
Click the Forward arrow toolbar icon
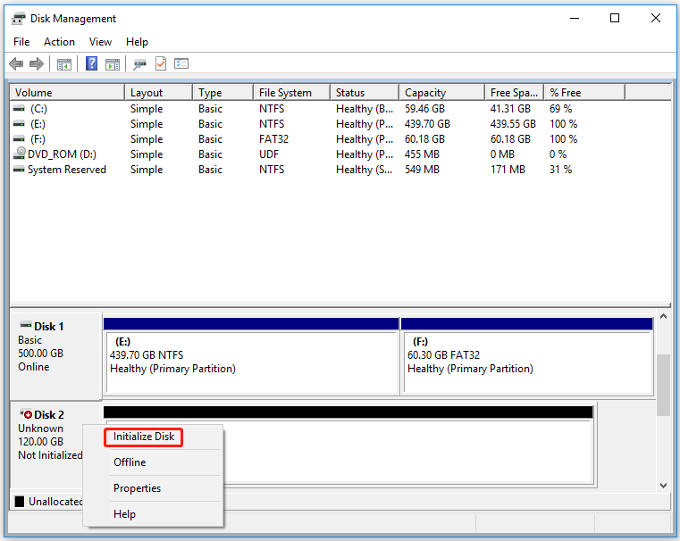coord(37,64)
